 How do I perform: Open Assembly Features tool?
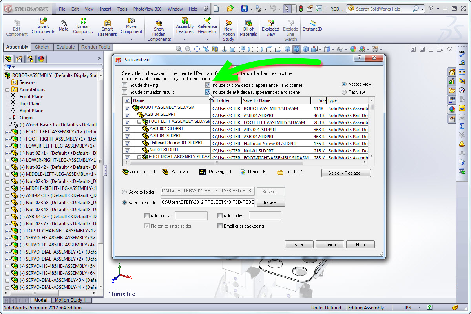(x=184, y=26)
